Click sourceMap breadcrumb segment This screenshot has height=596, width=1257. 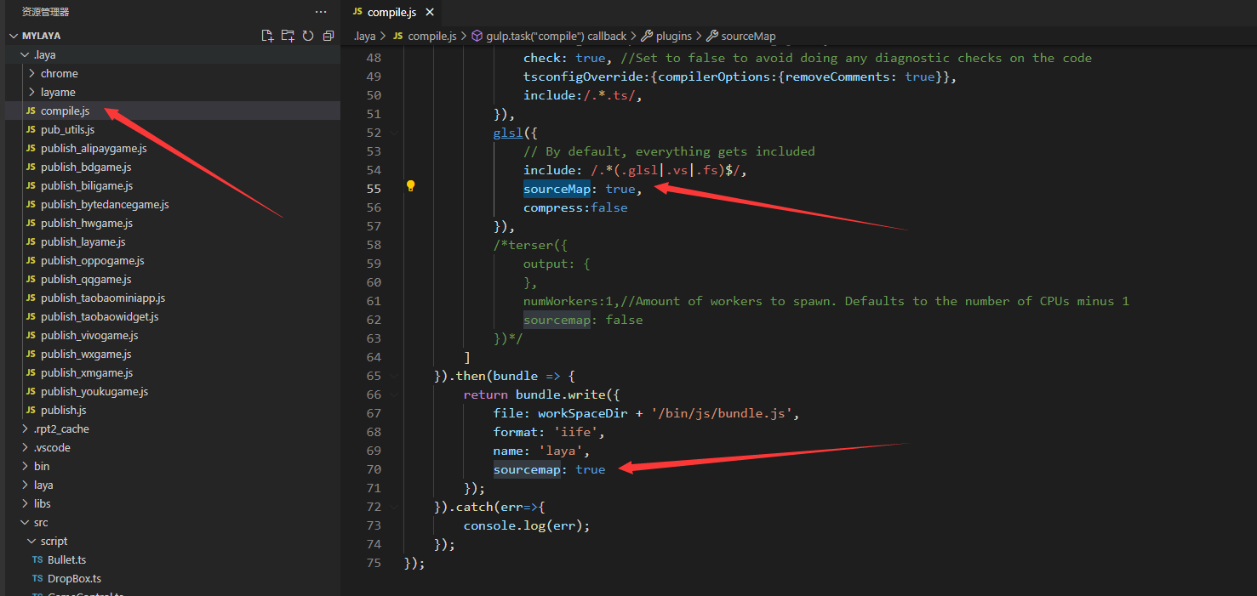click(x=741, y=36)
